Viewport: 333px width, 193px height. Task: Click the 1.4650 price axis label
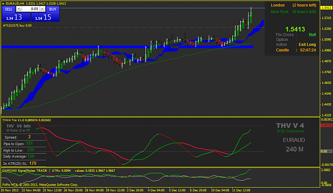coord(327,83)
